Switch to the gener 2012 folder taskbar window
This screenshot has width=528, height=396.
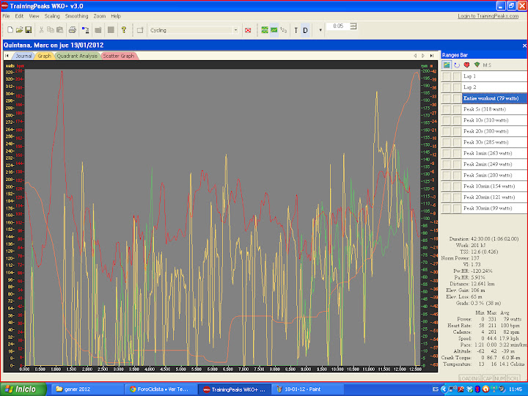point(86,389)
